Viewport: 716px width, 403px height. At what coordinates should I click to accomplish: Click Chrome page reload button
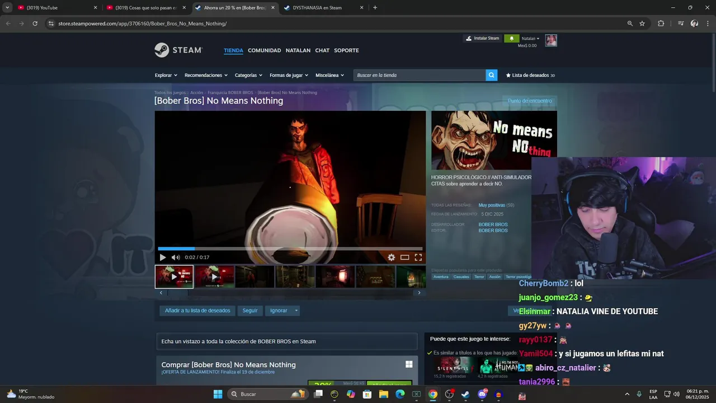coord(35,24)
